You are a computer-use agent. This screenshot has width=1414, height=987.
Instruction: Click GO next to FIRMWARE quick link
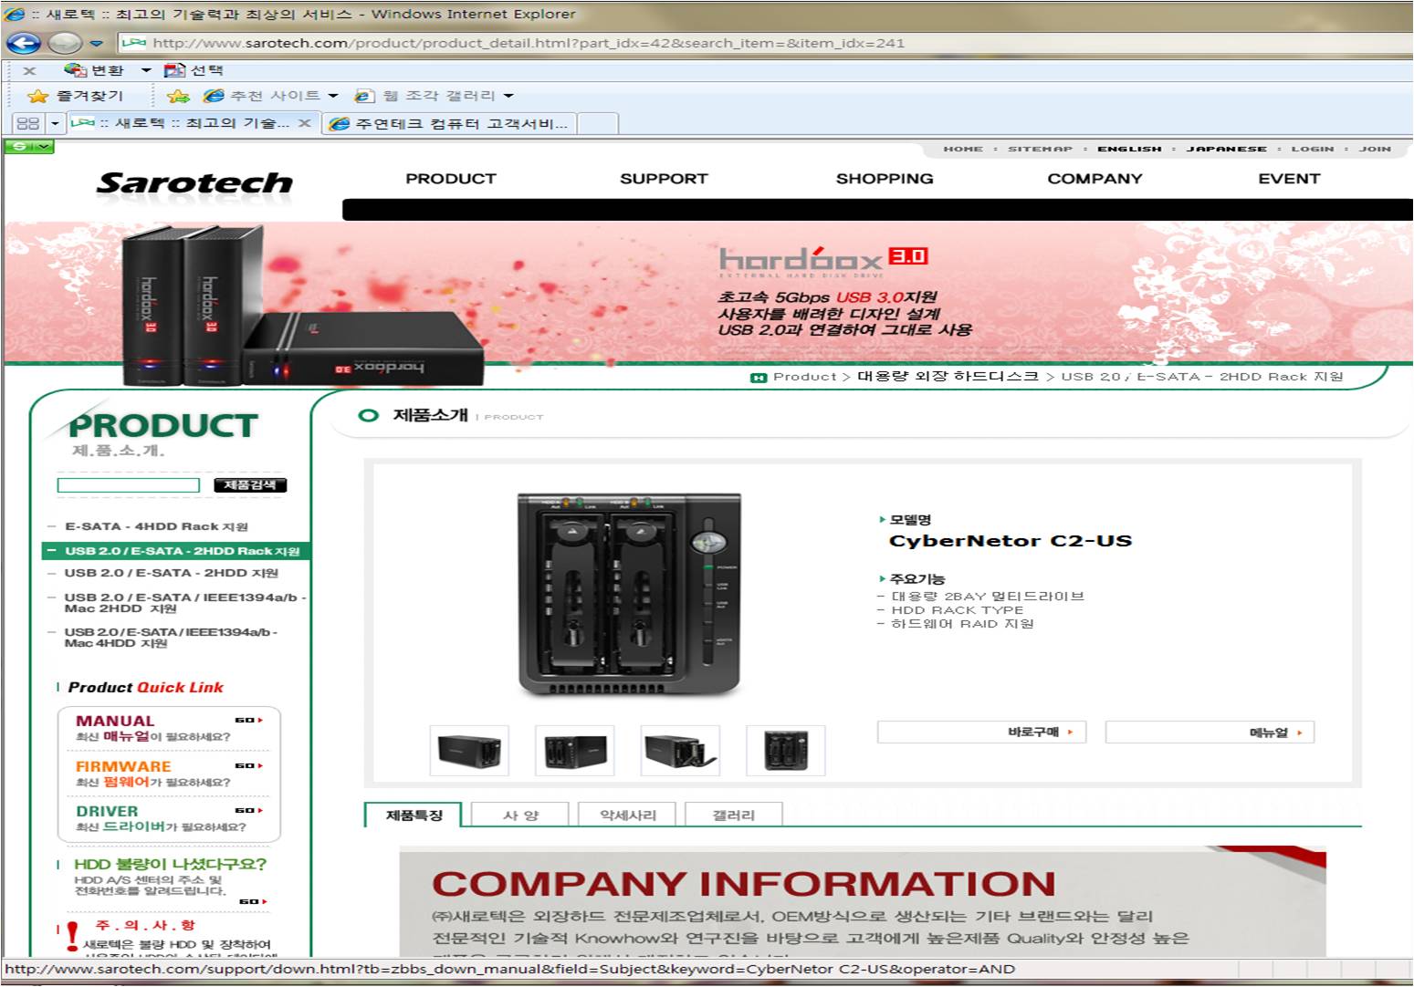(x=248, y=765)
